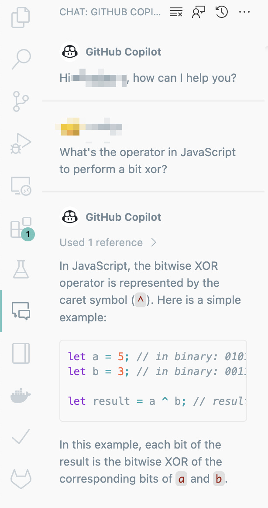Open Extensions view with update badge
Viewport: 268px width, 508px height.
click(21, 228)
